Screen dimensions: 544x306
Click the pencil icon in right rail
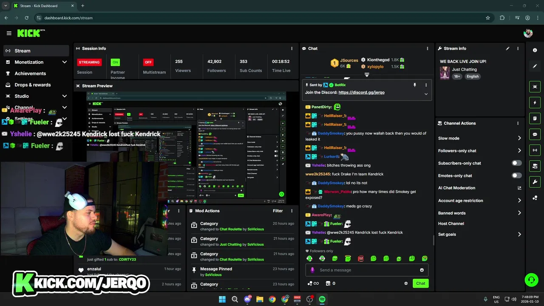coord(535,66)
